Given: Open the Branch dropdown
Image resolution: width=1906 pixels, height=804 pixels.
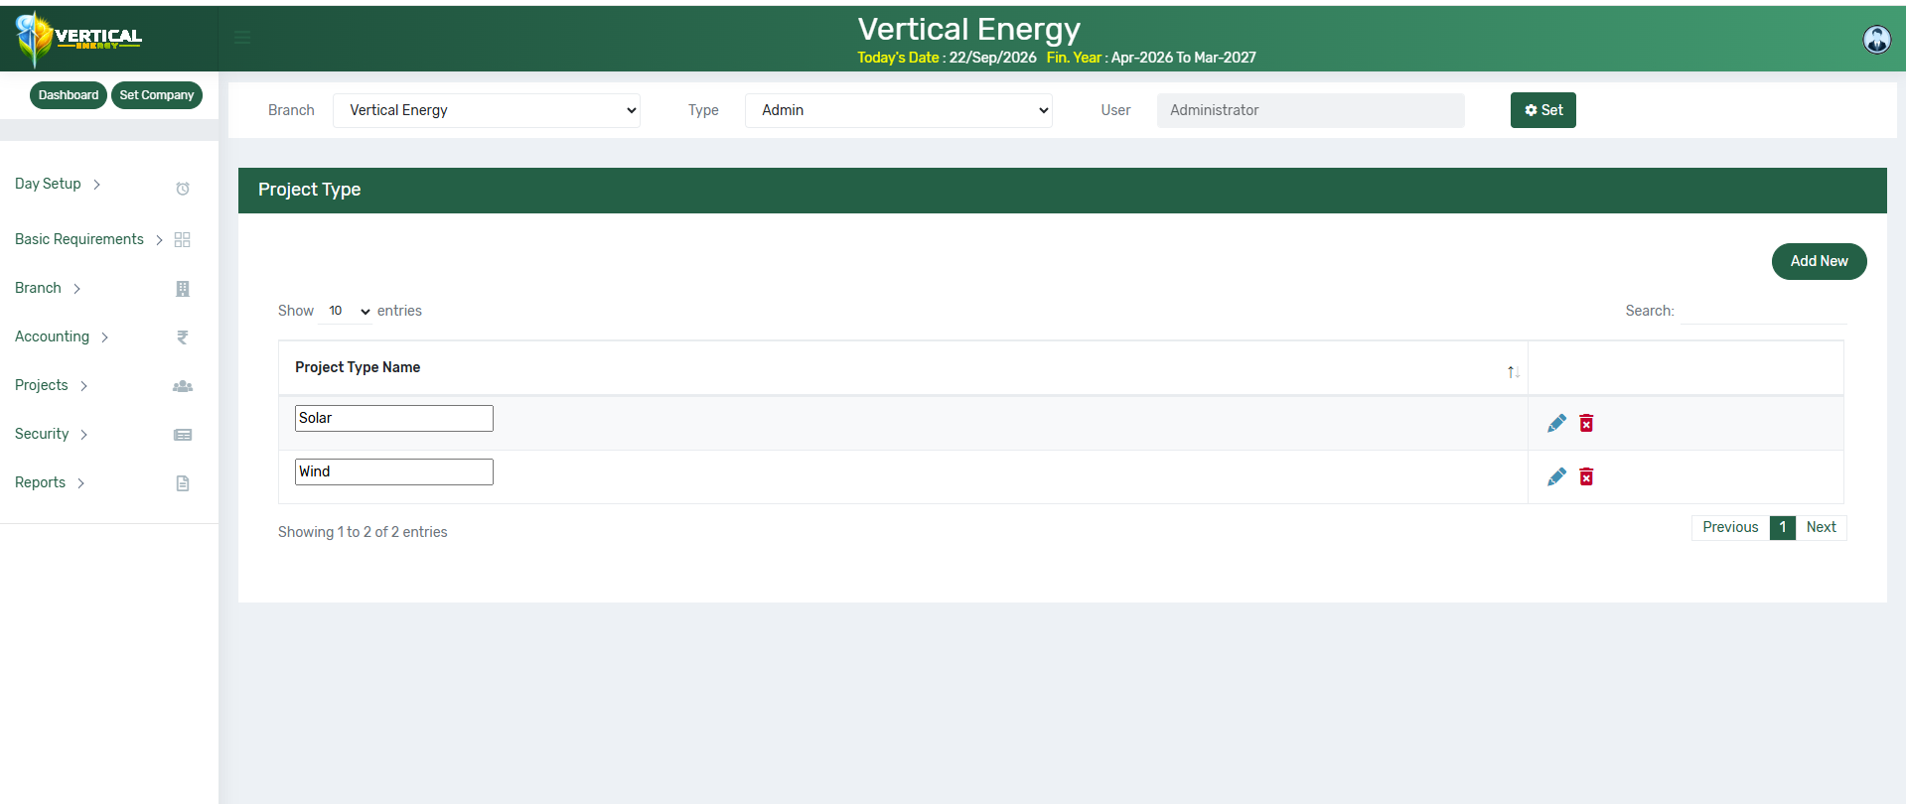Looking at the screenshot, I should click(487, 110).
